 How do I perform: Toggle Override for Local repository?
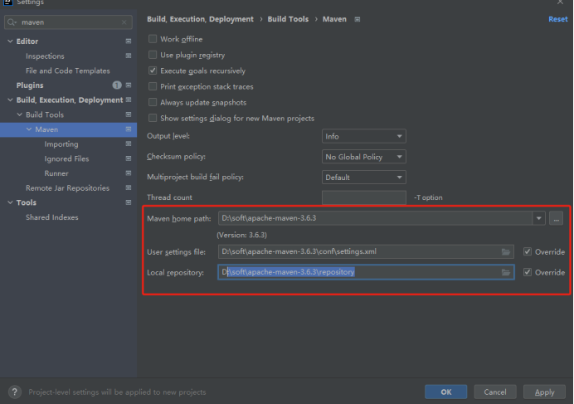click(x=528, y=272)
